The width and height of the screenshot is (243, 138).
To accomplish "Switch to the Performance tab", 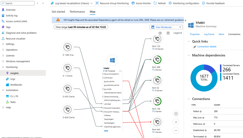I will pyautogui.click(x=77, y=12).
